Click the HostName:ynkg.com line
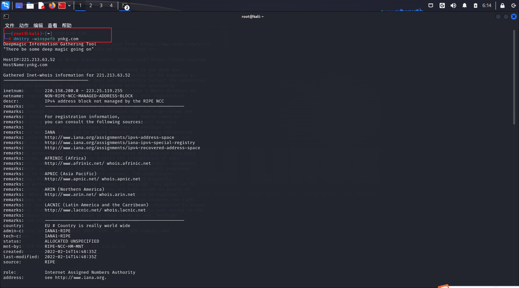 click(25, 65)
